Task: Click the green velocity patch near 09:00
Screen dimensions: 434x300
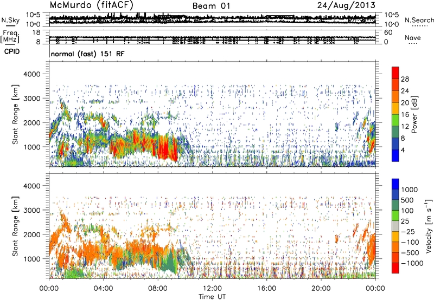Action: click(169, 263)
